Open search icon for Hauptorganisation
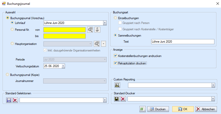 click(x=97, y=44)
